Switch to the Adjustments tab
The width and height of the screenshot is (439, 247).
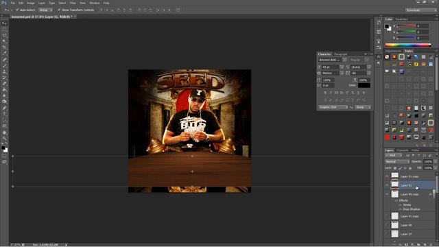point(393,51)
